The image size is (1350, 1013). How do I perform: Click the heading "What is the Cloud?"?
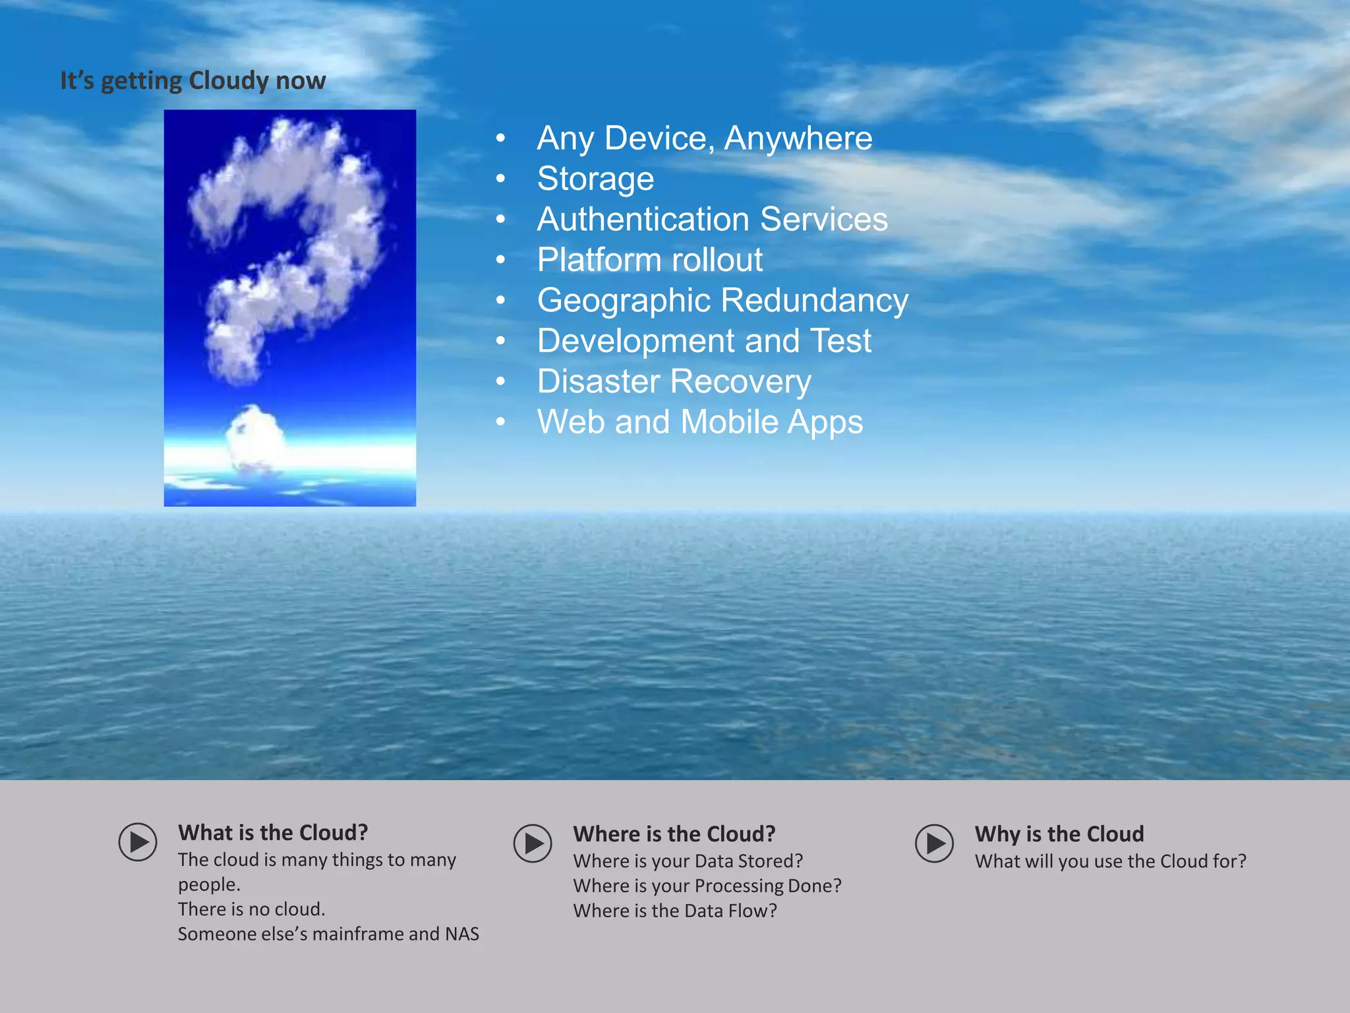click(x=273, y=833)
